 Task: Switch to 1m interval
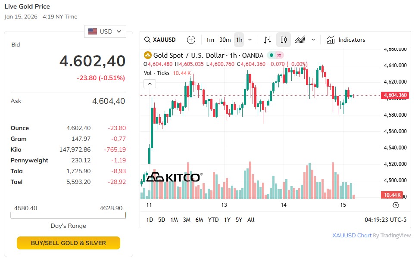[x=210, y=40]
